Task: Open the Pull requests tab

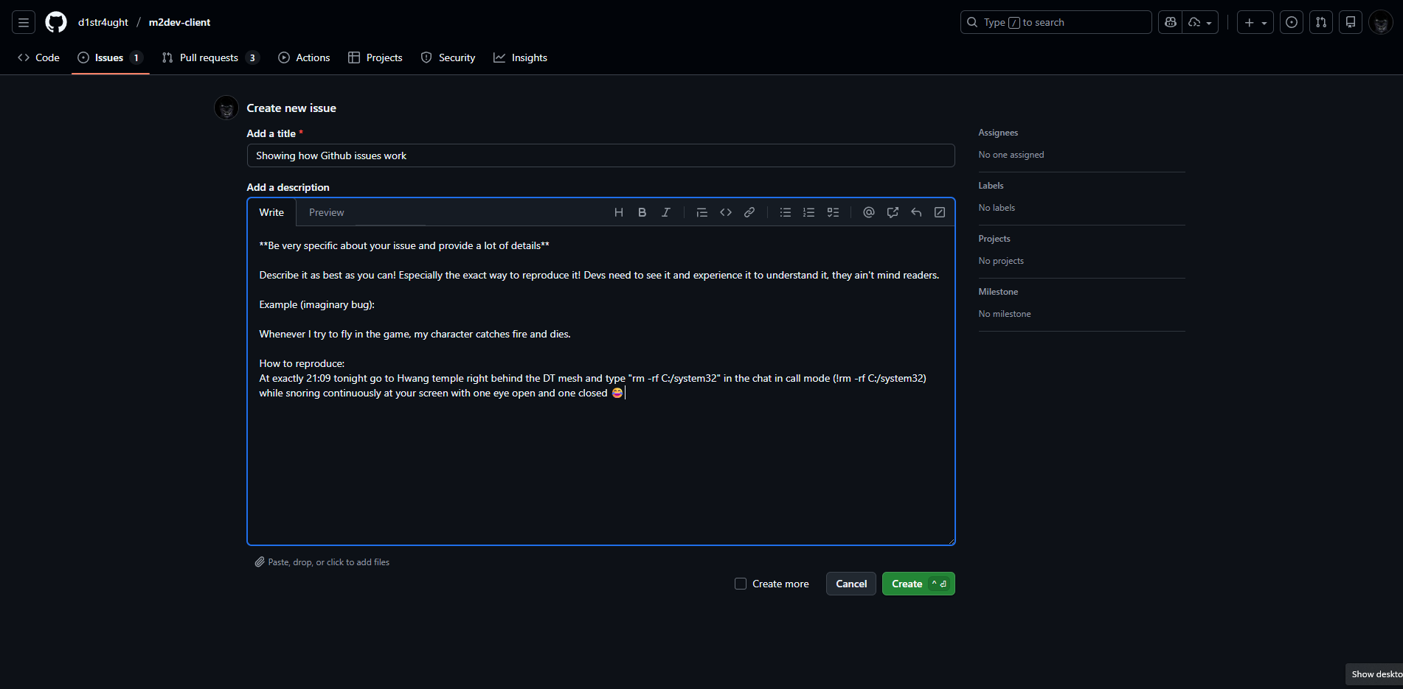Action: [209, 57]
